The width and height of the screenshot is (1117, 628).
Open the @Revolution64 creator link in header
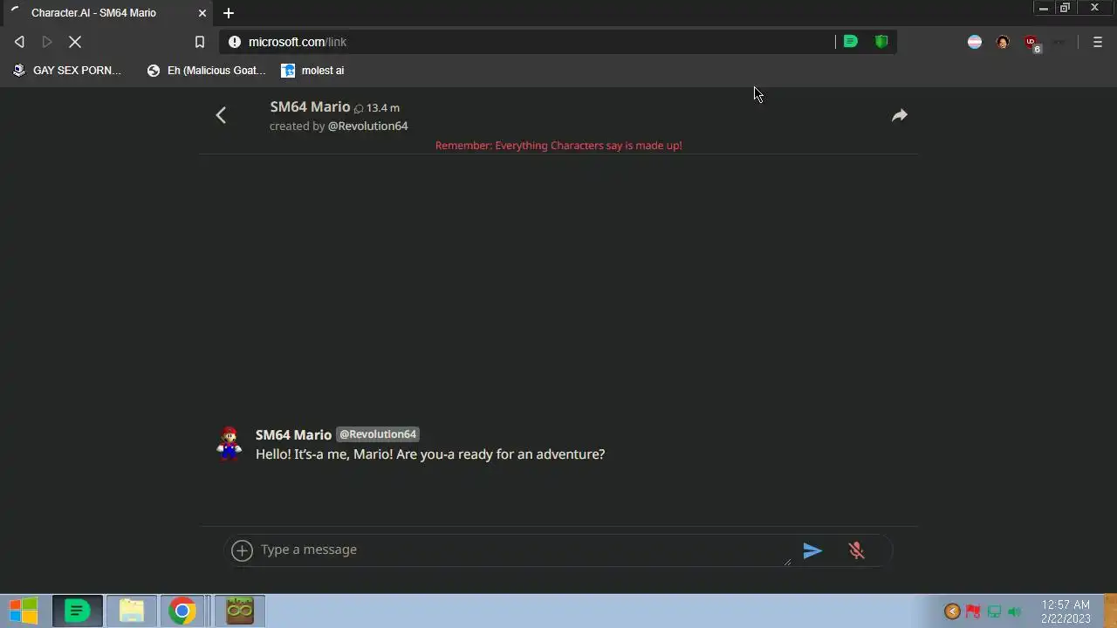[x=367, y=126]
